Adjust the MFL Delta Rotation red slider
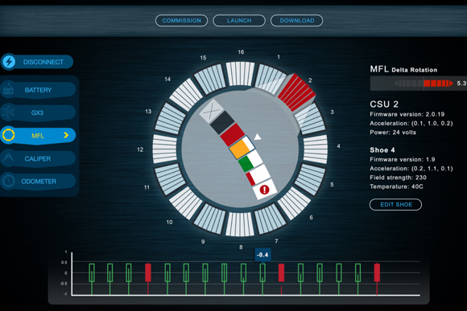The image size is (467, 311). pyautogui.click(x=438, y=84)
